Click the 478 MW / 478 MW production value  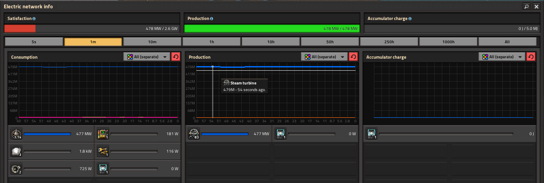click(340, 29)
